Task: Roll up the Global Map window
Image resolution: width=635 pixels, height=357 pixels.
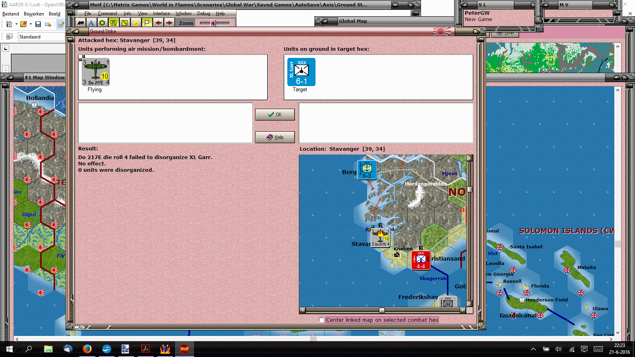Action: pos(324,21)
